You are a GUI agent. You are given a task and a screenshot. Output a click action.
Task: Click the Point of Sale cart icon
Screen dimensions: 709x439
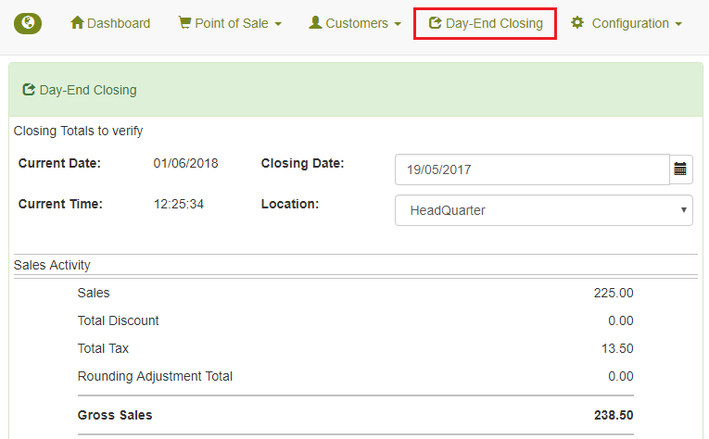[x=184, y=22]
